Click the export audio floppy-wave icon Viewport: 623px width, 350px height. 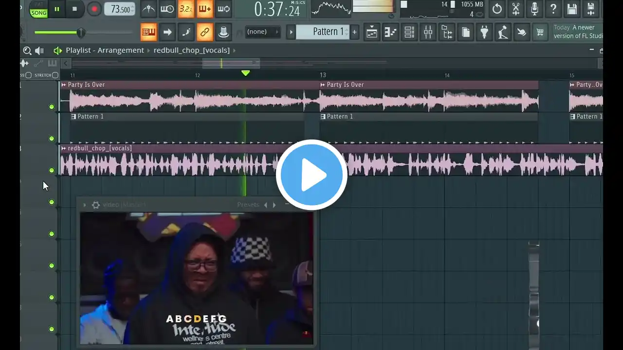point(591,9)
